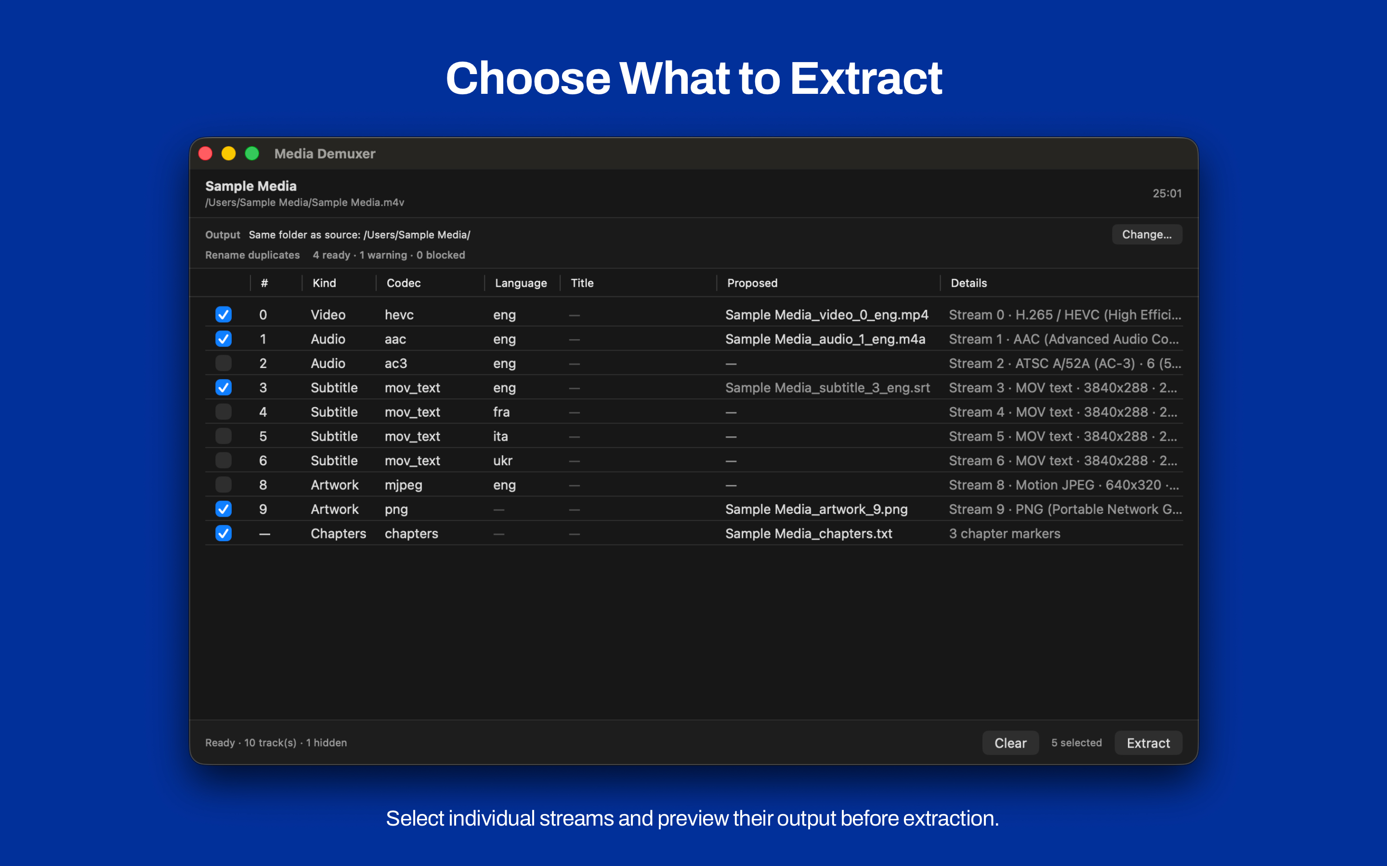The height and width of the screenshot is (866, 1387).
Task: Sort by the Codec column header
Action: point(404,283)
